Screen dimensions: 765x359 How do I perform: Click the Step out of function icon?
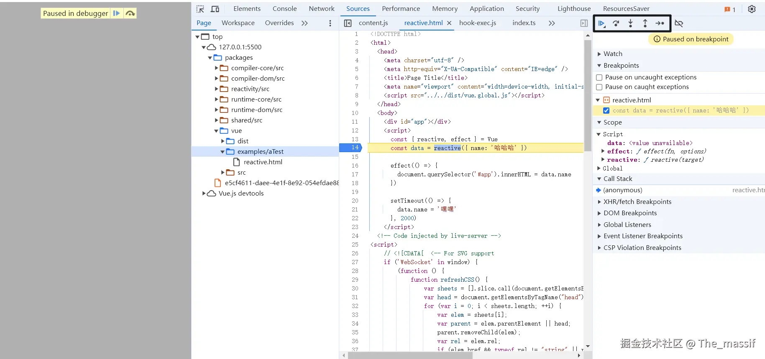point(645,23)
